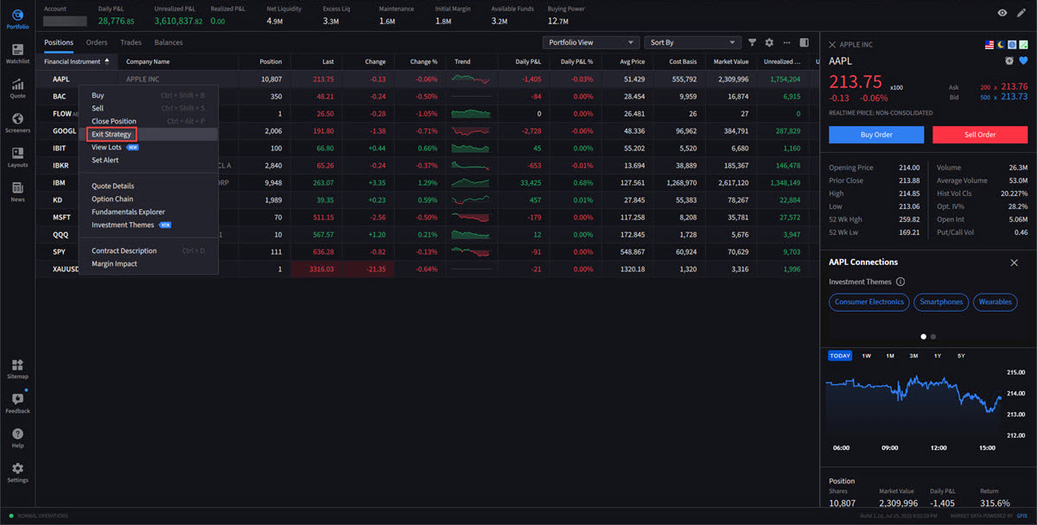Open positions table settings gear
Viewport: 1037px width, 525px height.
pos(769,42)
